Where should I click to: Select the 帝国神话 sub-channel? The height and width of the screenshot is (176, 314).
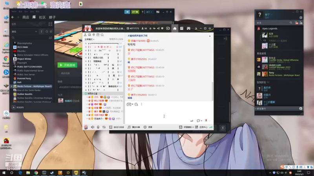point(97,61)
